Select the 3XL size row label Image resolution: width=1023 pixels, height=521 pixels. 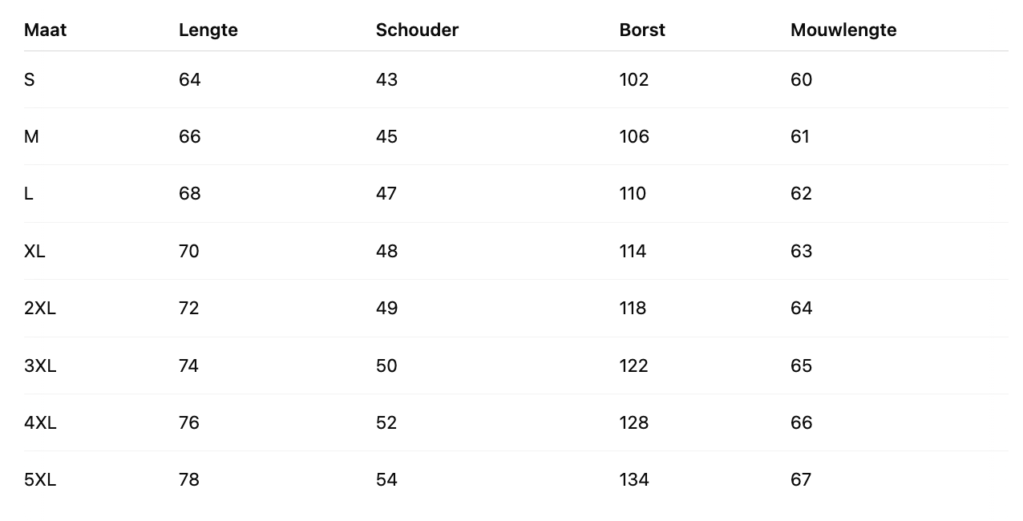point(40,366)
